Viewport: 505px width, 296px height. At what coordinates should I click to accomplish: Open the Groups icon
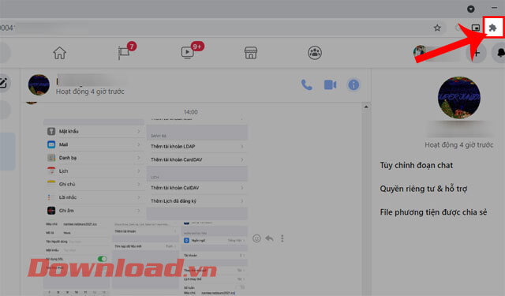[315, 53]
